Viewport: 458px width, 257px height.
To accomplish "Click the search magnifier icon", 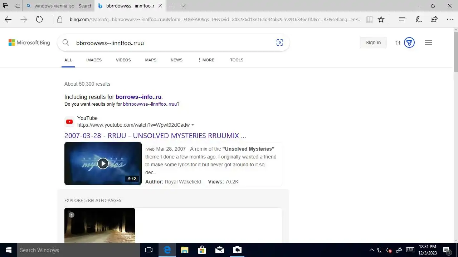I will (65, 42).
